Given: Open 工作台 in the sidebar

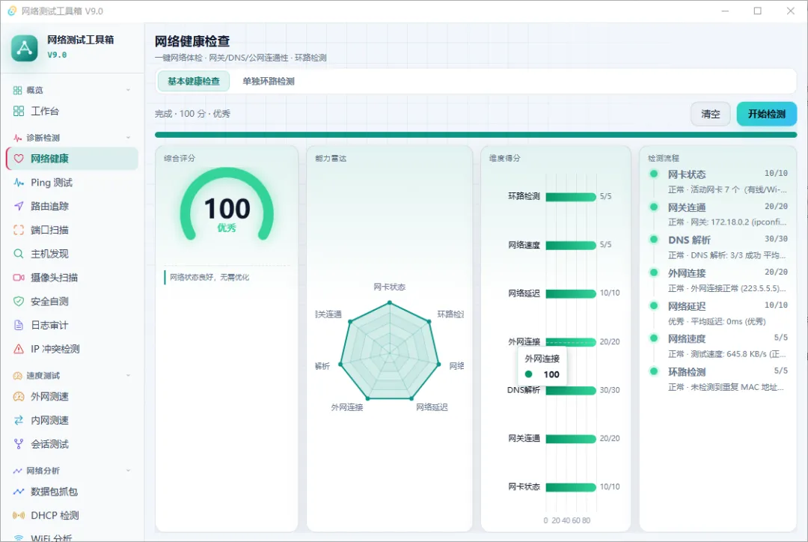Looking at the screenshot, I should [x=72, y=111].
